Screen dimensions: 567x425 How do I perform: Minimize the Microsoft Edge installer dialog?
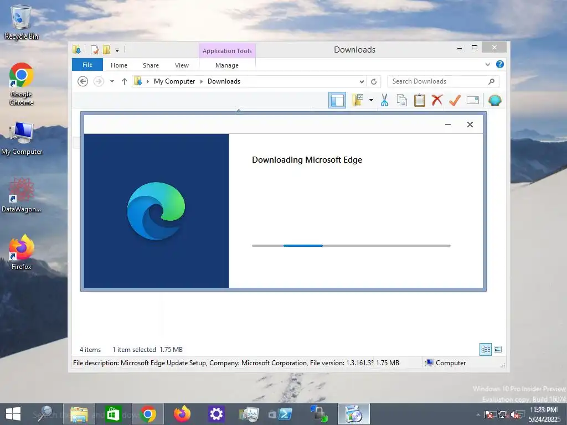tap(447, 125)
